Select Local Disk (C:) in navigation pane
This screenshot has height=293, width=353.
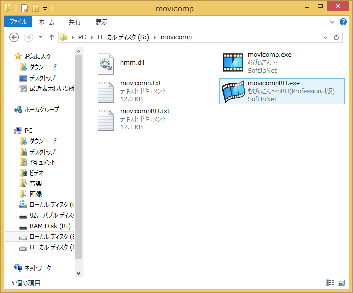pos(52,205)
